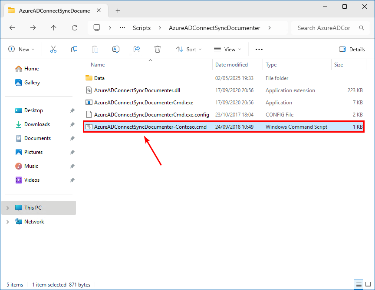Select AzureADConnectSyncDocumenter.dll file
Viewport: 375px width, 290px height.
click(224, 90)
